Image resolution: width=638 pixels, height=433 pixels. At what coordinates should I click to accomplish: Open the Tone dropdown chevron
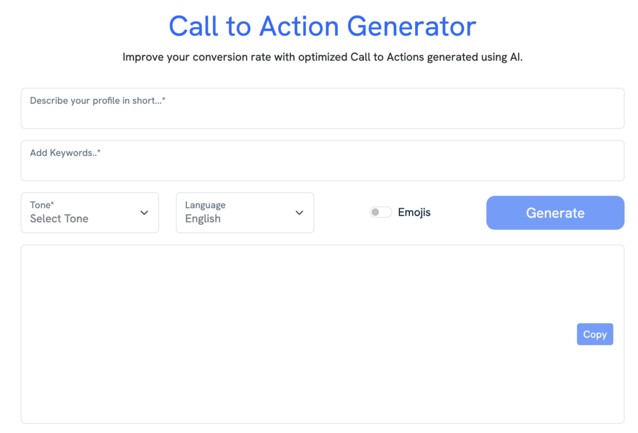click(145, 212)
